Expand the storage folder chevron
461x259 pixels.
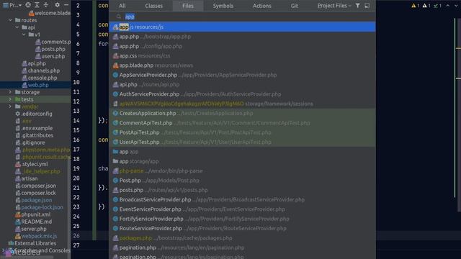point(10,92)
